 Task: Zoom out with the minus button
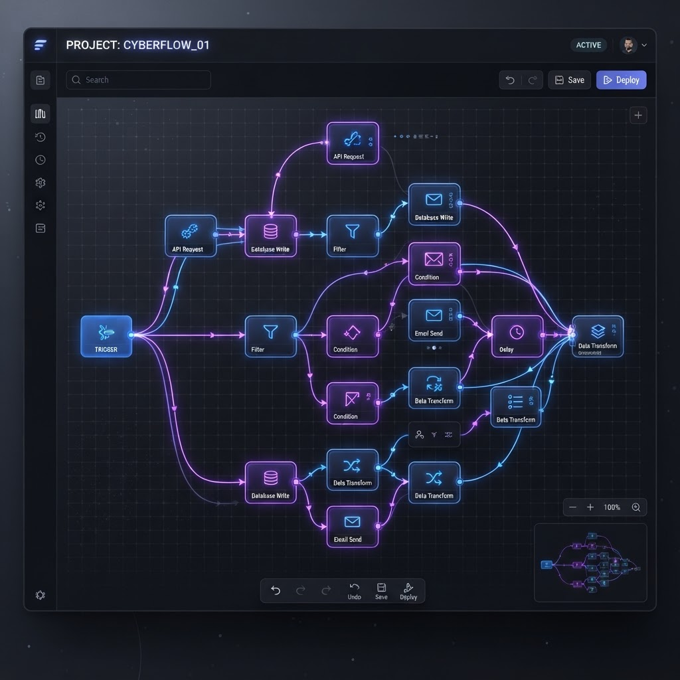(573, 507)
